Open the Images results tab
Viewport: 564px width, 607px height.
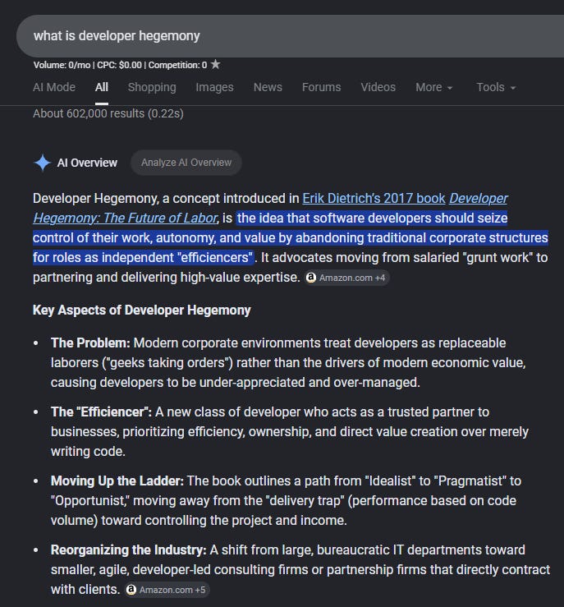[x=215, y=88]
